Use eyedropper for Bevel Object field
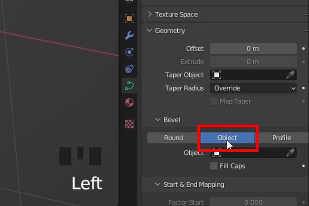This screenshot has width=309, height=206. pyautogui.click(x=290, y=153)
